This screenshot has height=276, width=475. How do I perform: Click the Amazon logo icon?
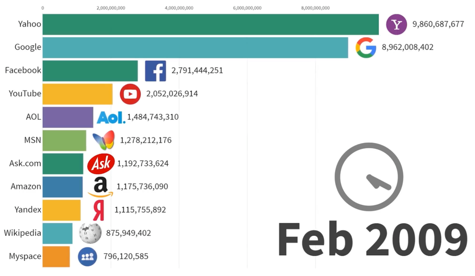[x=100, y=187]
